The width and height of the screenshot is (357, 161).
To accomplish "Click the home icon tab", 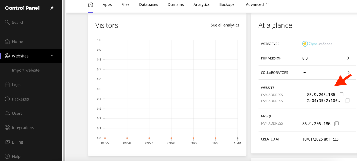I will (91, 4).
